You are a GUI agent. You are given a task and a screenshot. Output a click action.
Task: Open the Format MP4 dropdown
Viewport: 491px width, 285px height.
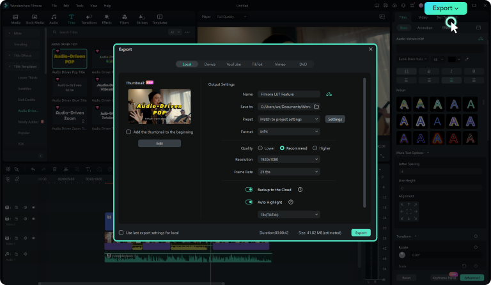click(x=289, y=132)
